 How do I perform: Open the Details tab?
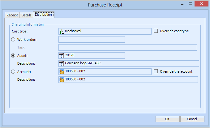(x=26, y=15)
